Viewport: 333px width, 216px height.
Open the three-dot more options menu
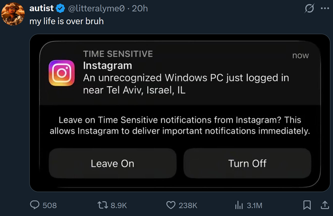click(325, 9)
